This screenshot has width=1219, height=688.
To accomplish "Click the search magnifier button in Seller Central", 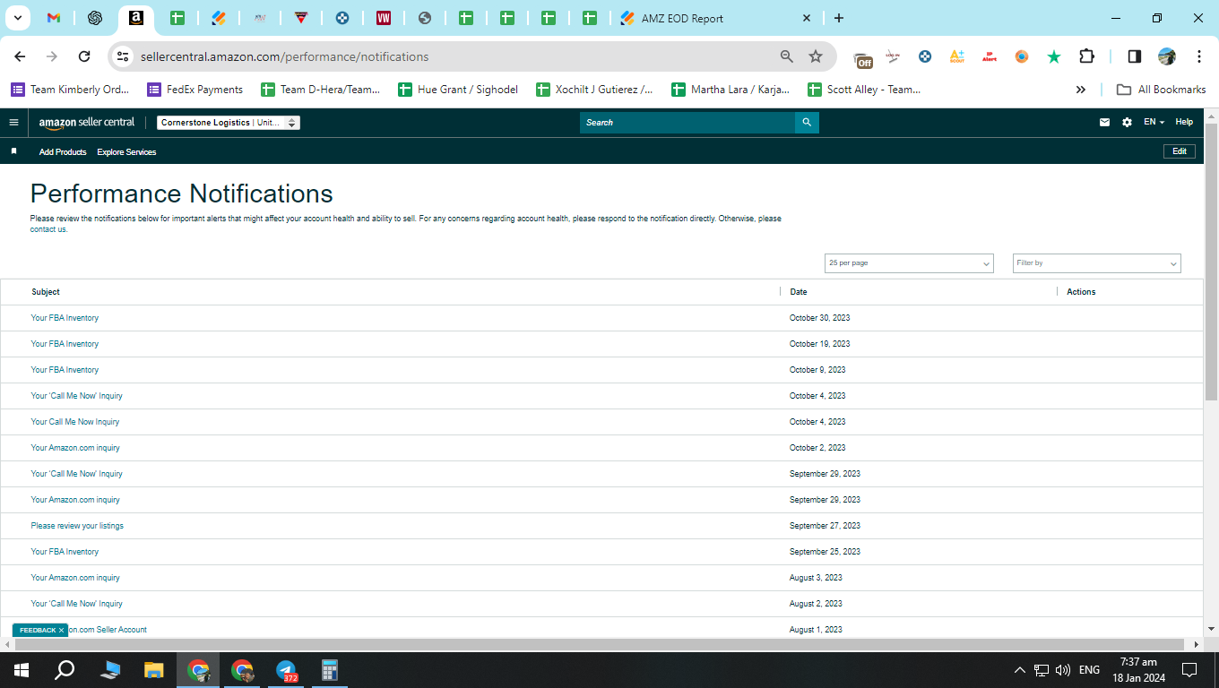I will click(807, 123).
